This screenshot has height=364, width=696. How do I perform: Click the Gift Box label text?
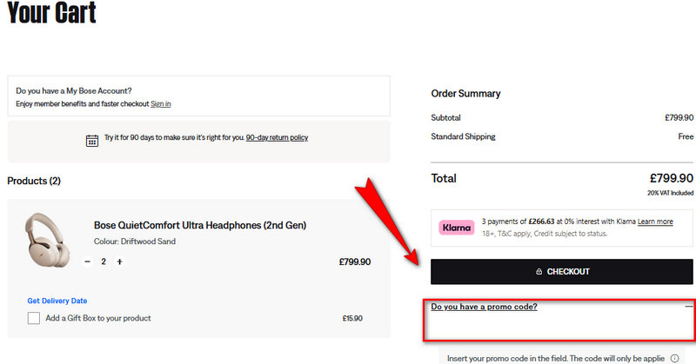point(98,318)
